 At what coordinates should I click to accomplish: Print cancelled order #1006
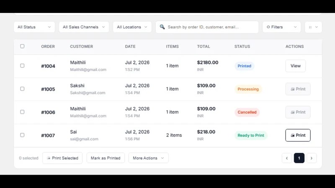298,112
